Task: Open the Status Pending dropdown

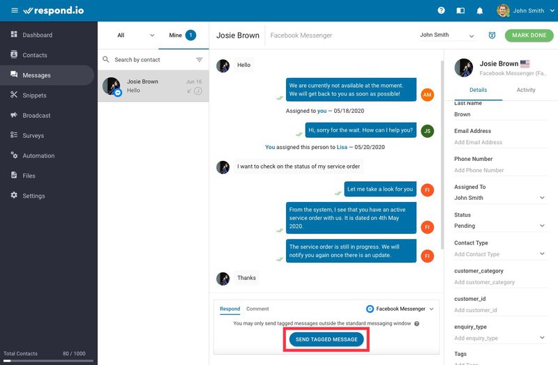Action: 500,226
